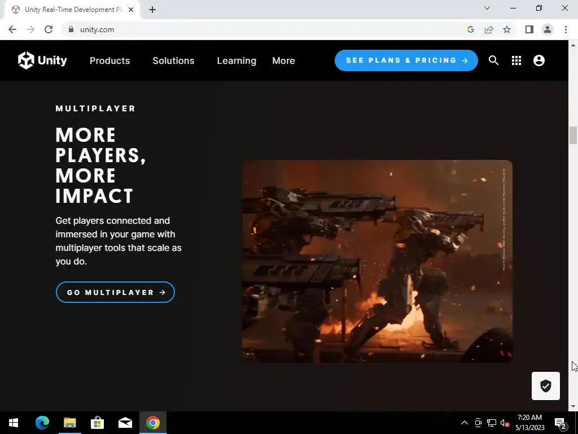578x434 pixels.
Task: Click the Chrome icon in the taskbar
Action: click(x=152, y=423)
